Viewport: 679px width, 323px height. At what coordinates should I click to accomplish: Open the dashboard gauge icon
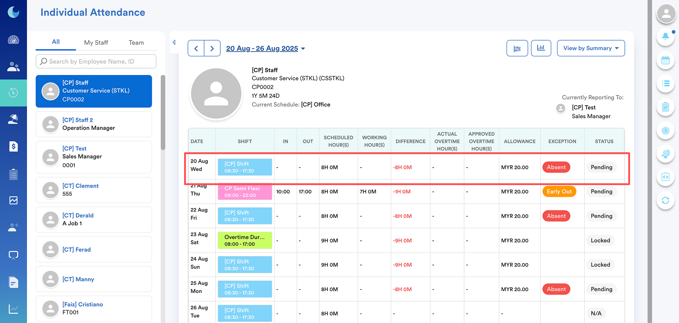(13, 40)
